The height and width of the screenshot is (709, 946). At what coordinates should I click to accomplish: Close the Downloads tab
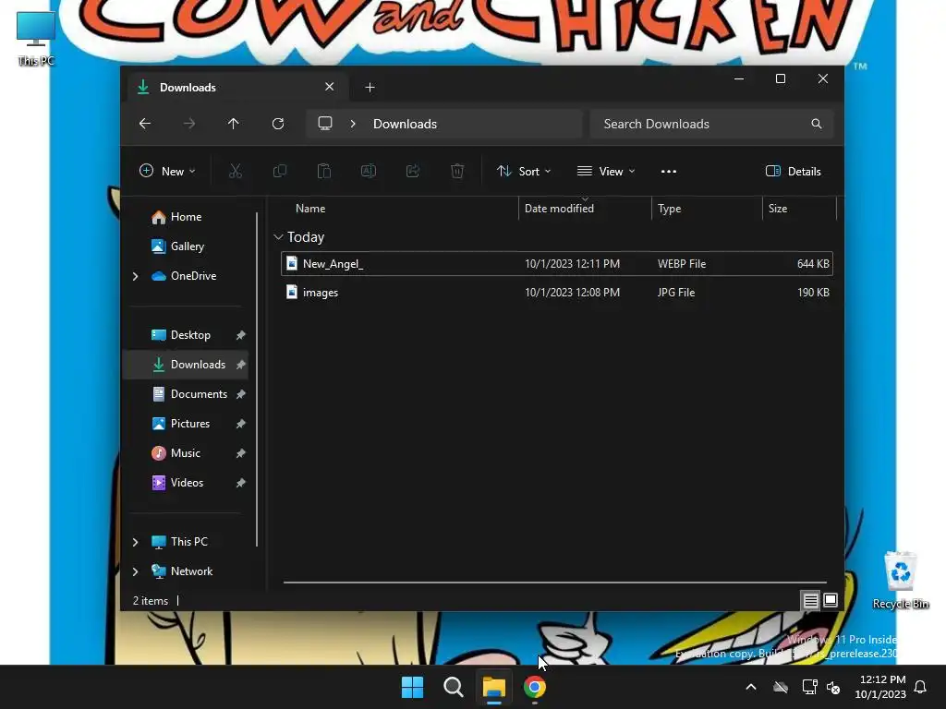click(330, 87)
